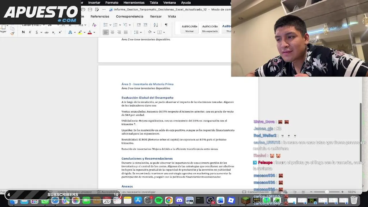Show or hide paragraph marks (¶)
Screen dimensions: 368x207
[x=166, y=25]
